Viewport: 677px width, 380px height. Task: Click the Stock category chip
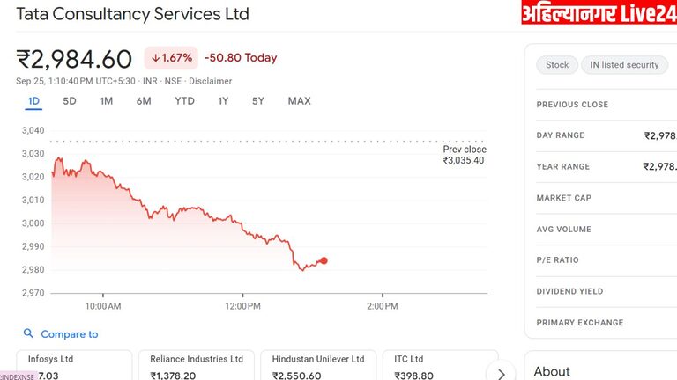tap(557, 65)
